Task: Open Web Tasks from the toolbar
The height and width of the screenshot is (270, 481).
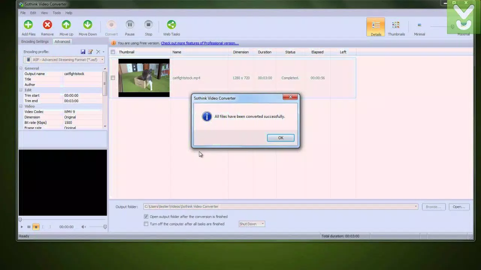Action: pyautogui.click(x=171, y=28)
